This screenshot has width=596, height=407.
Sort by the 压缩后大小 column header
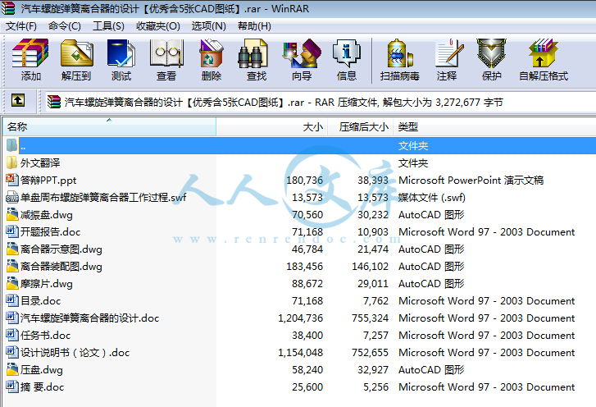[361, 126]
